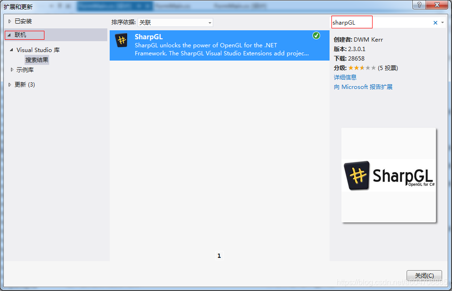Viewport: 452px width, 291px height.
Task: Select 搜索结果 under Visual Studio 库
Action: point(36,60)
